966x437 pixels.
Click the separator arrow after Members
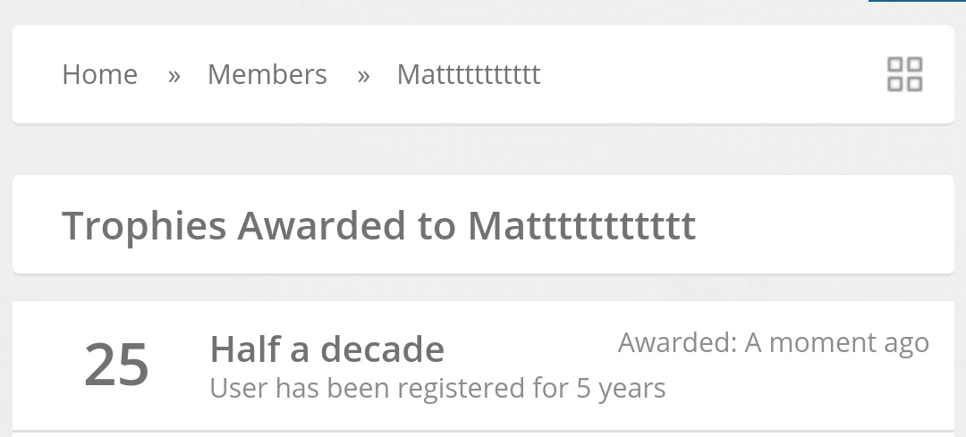click(x=363, y=76)
